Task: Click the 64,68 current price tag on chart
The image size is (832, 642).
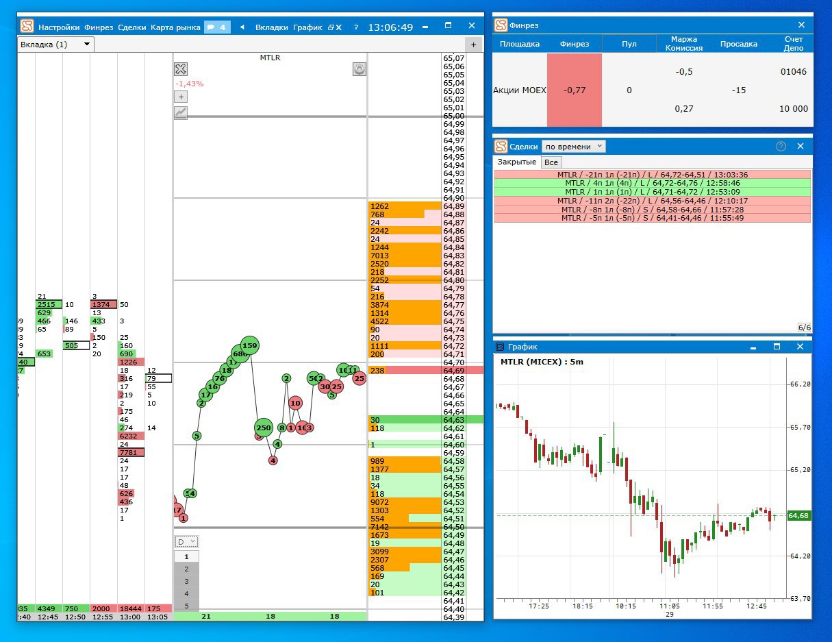Action: [x=799, y=515]
